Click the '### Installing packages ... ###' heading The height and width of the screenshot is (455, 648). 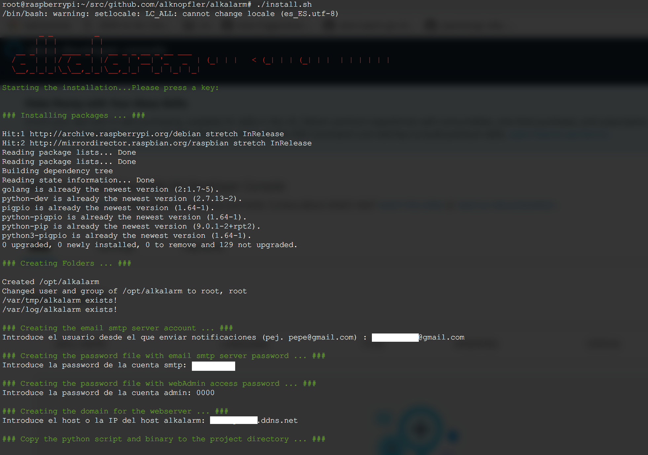point(74,116)
